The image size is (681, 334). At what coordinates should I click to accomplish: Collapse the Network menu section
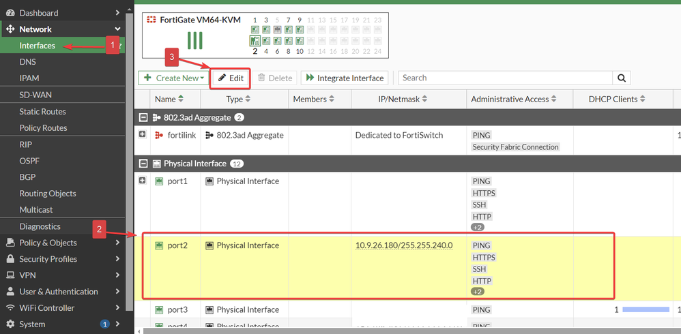(63, 29)
